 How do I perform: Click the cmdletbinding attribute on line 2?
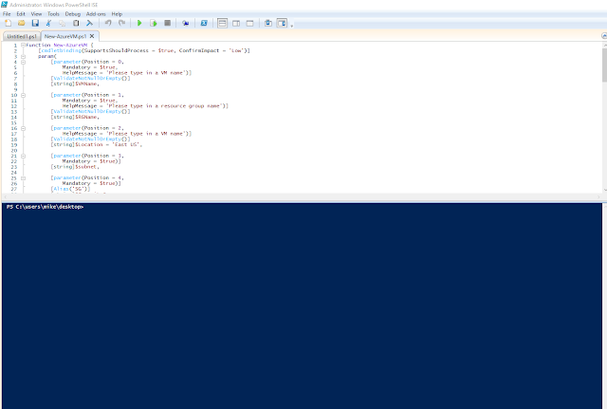[x=61, y=50]
